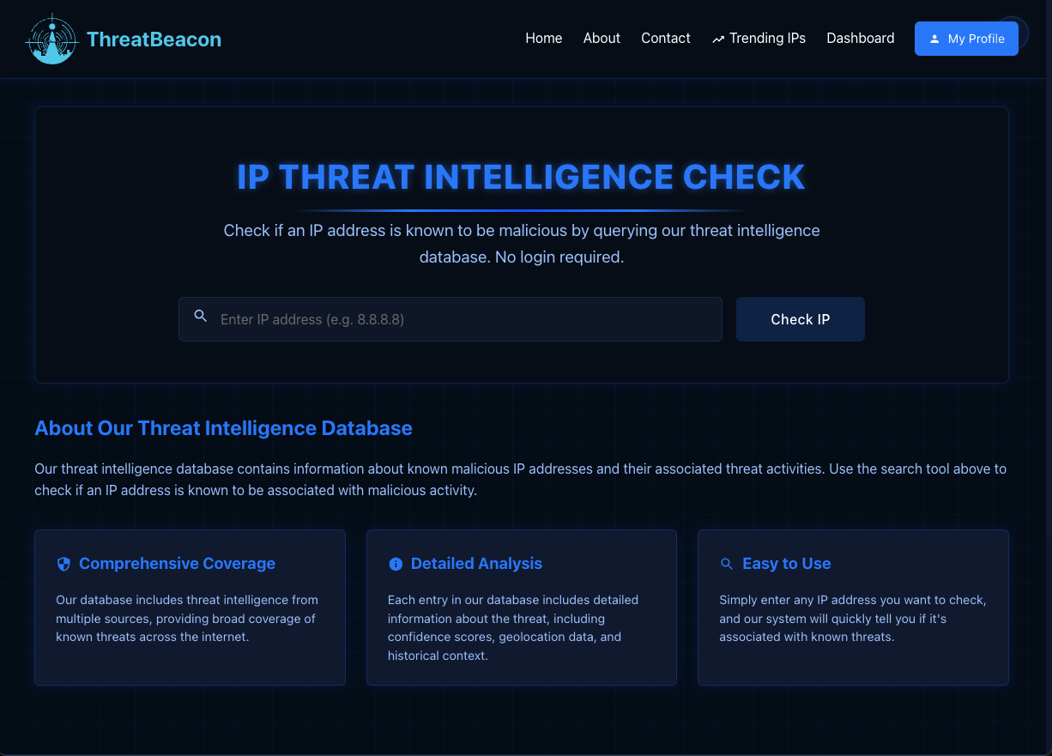
Task: Click the ThreatBeacon brand name
Action: point(154,39)
